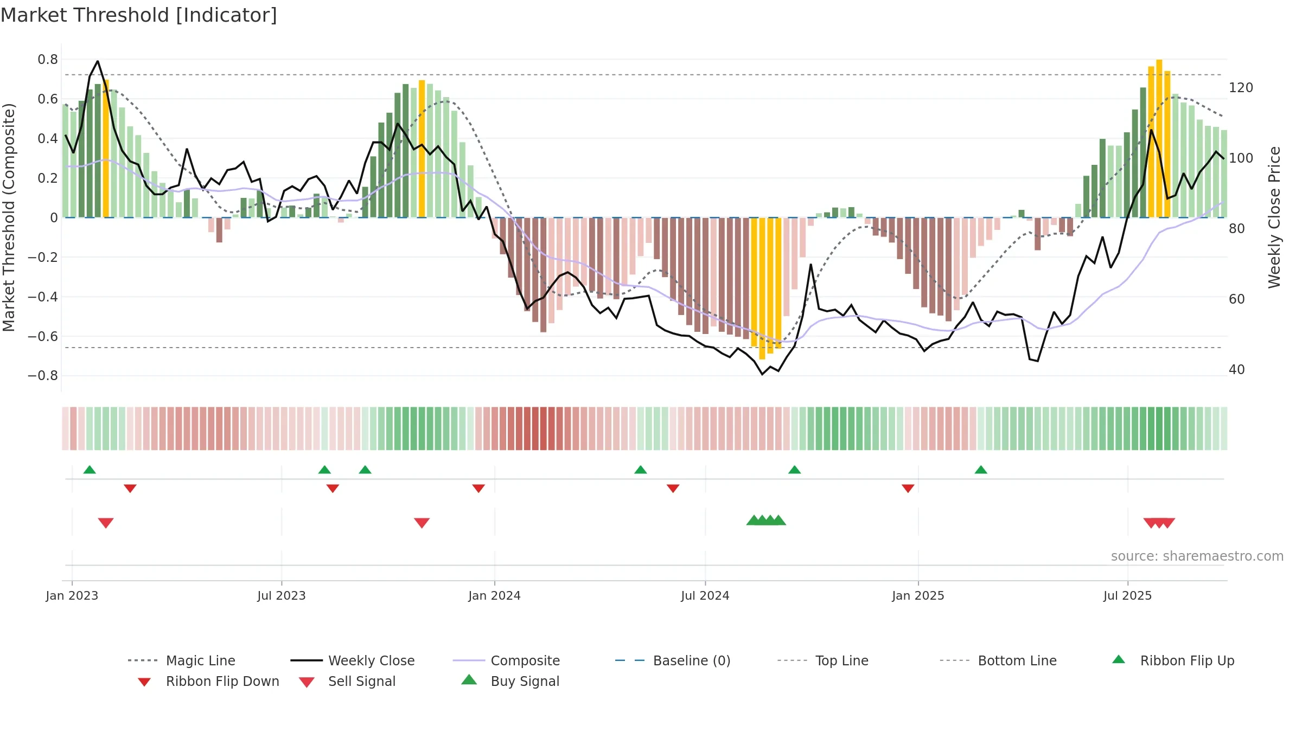Click the September 2023 green flip-up triangle

coord(365,470)
